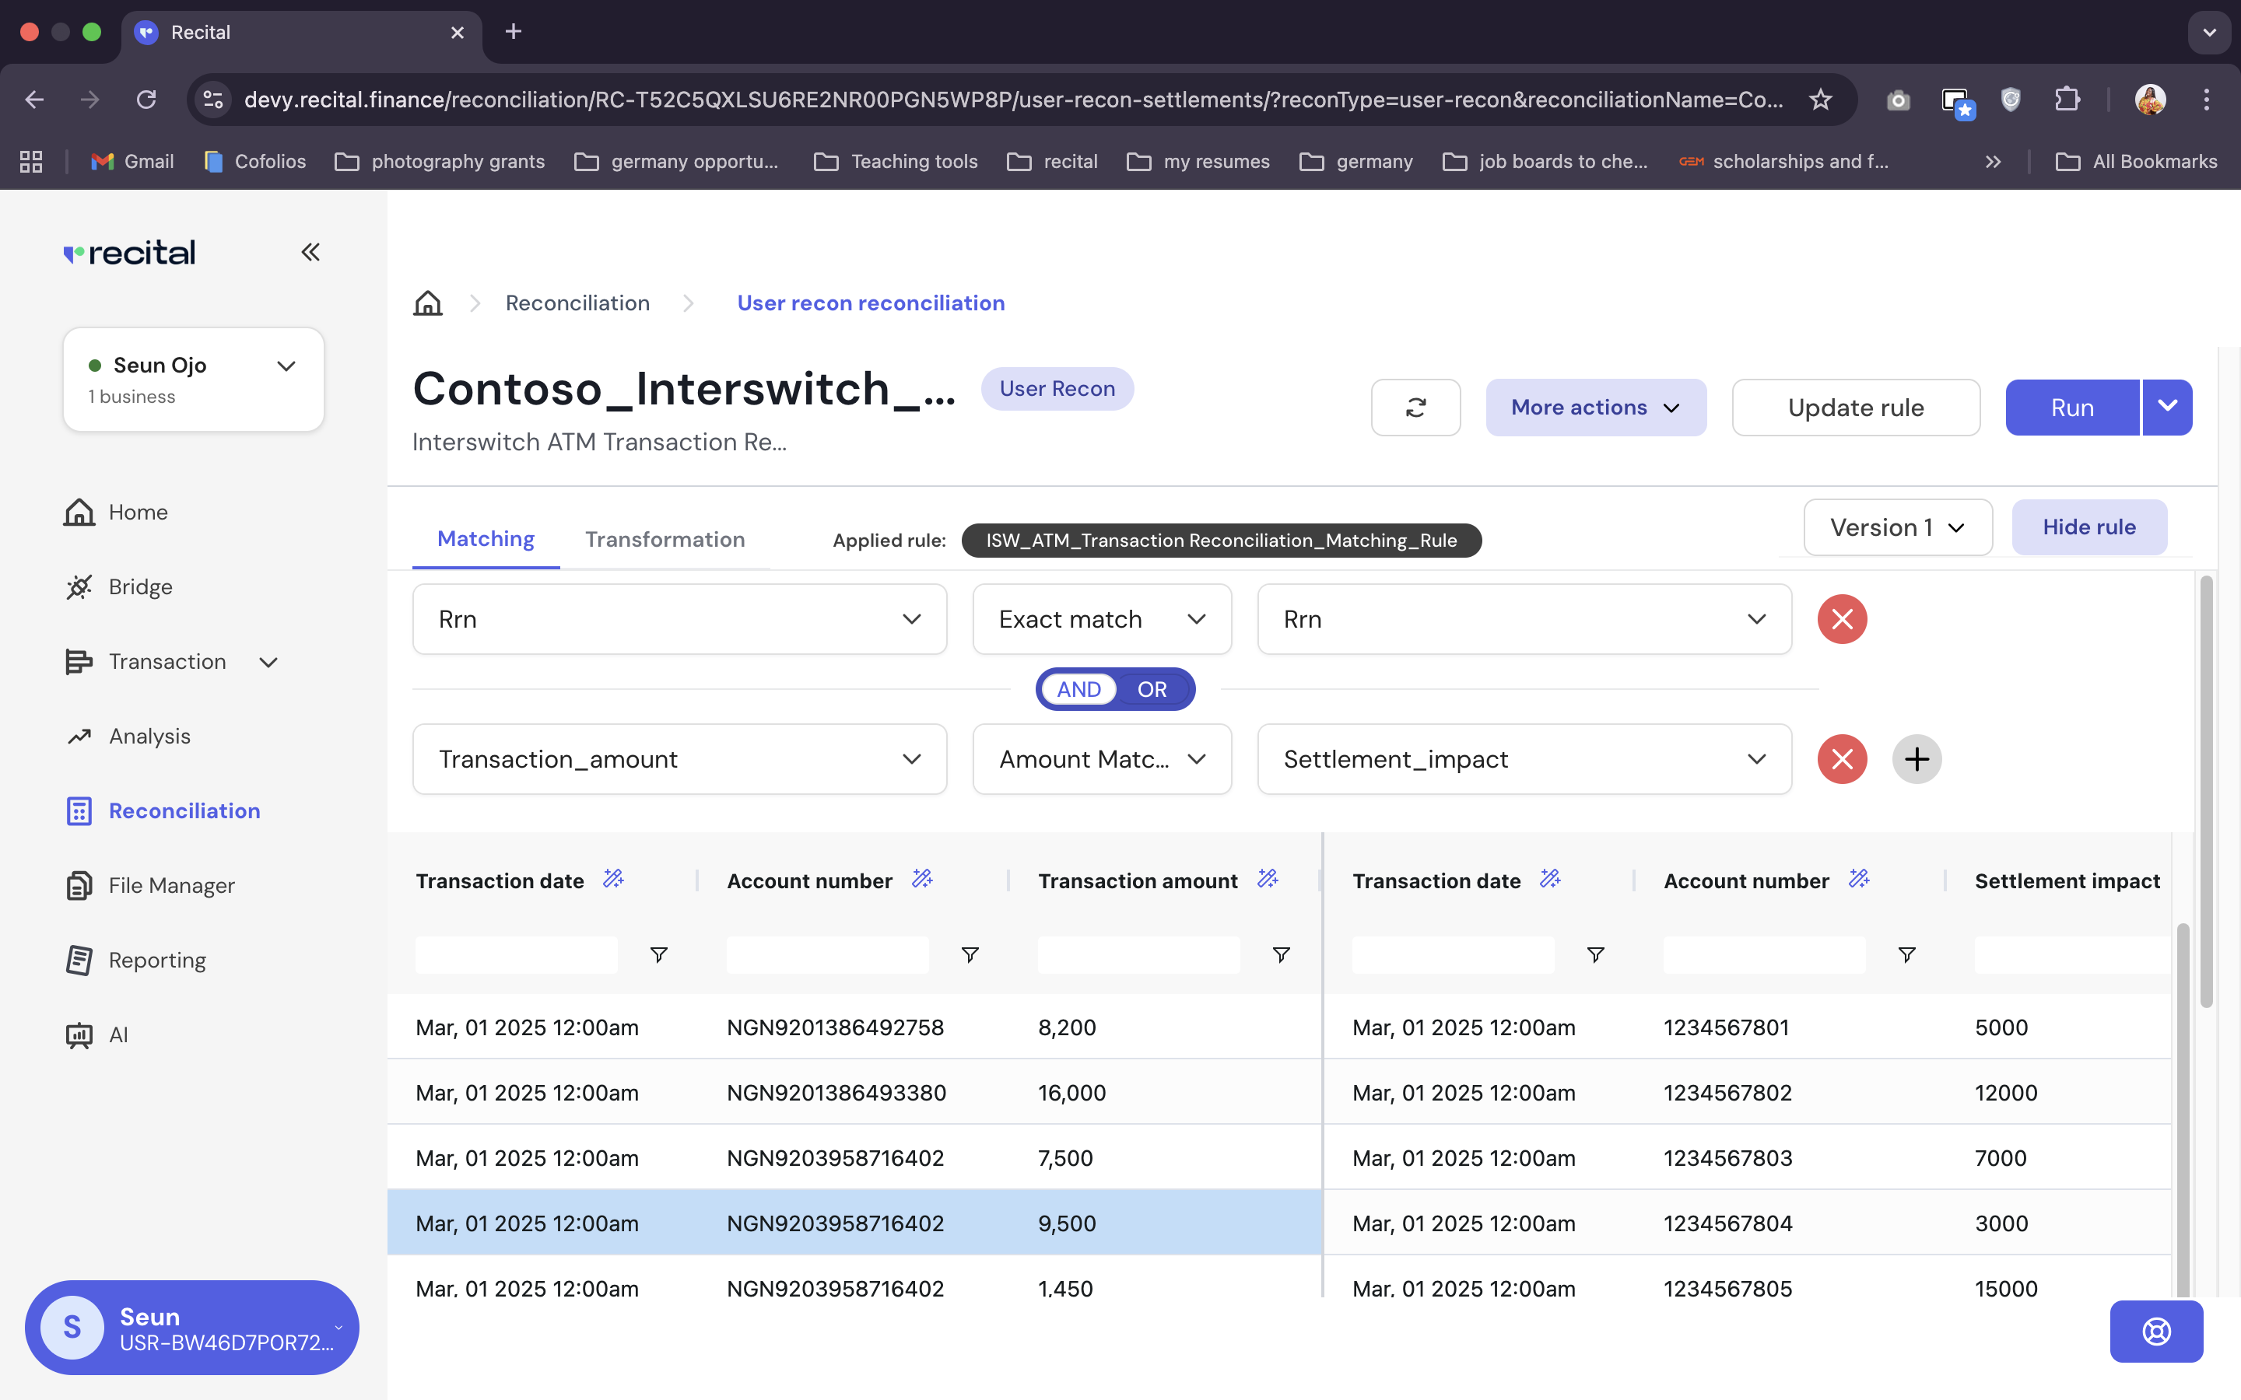Screen dimensions: 2241x1400
Task: Open the Exact match dropdown
Action: 1101,618
